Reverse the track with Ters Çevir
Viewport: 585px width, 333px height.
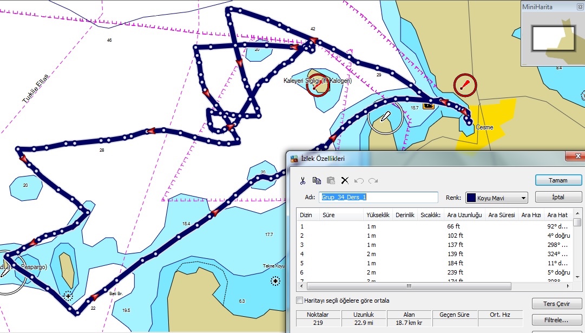[x=557, y=304]
